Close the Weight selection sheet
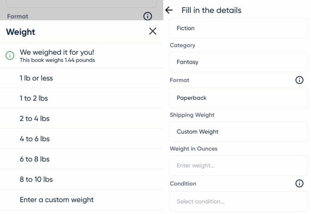This screenshot has width=311, height=214. pos(153,31)
